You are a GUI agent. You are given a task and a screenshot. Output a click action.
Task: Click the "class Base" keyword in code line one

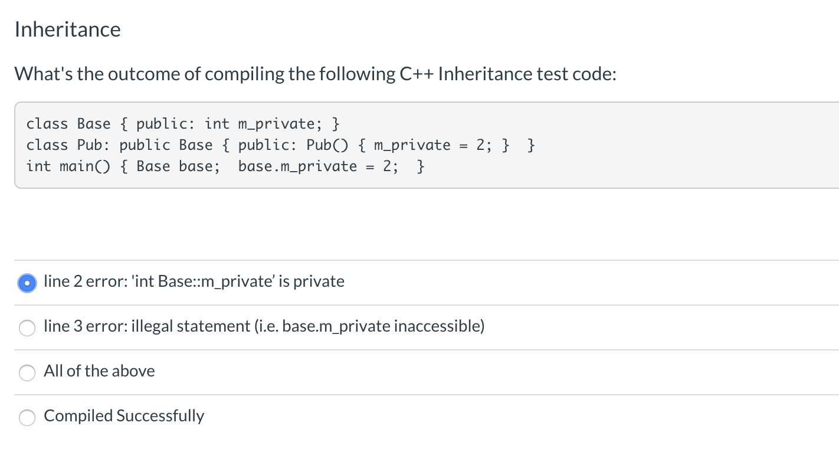[x=68, y=124]
